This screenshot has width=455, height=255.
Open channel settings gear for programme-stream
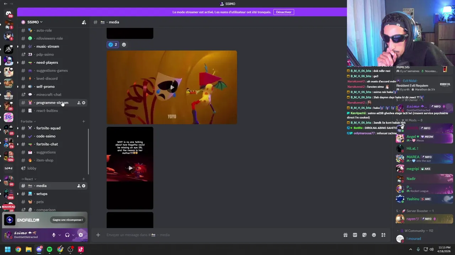(84, 103)
